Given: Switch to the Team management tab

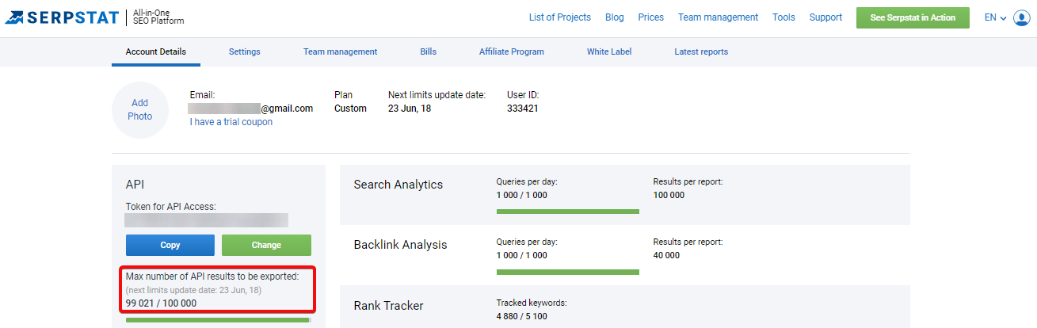Looking at the screenshot, I should coord(340,52).
